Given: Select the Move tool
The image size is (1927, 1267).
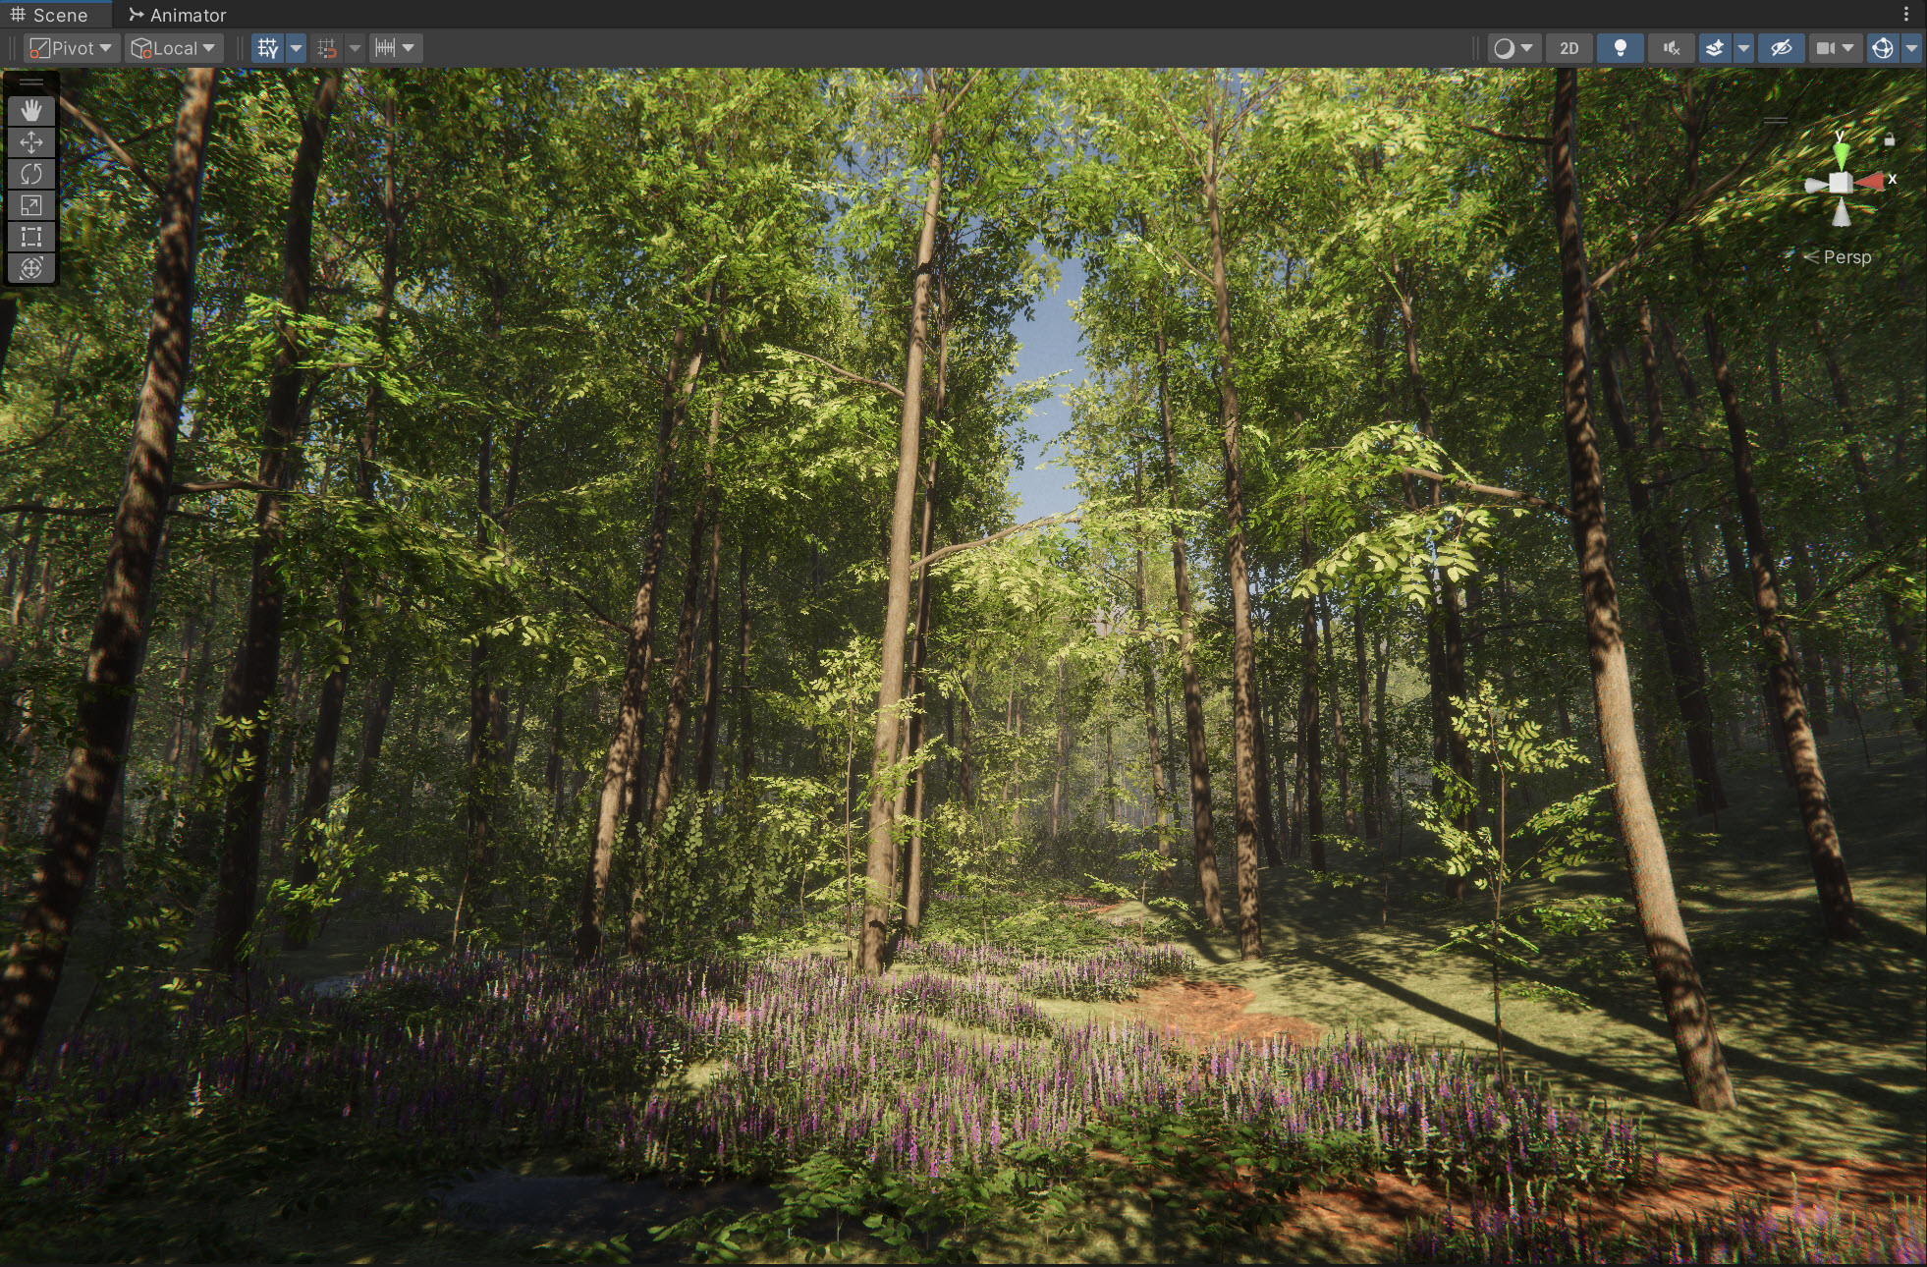Looking at the screenshot, I should [x=31, y=142].
